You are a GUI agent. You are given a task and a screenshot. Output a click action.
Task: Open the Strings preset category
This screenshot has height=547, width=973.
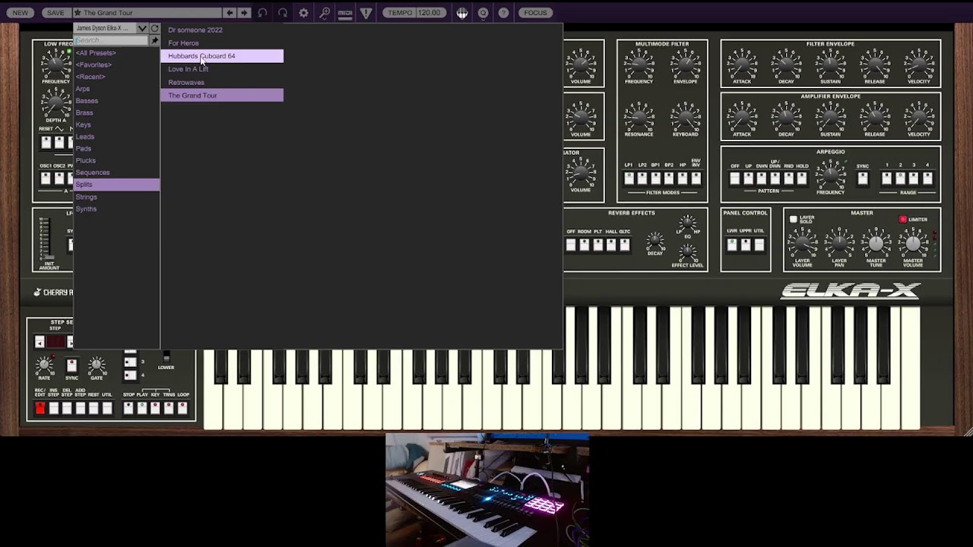pyautogui.click(x=86, y=197)
